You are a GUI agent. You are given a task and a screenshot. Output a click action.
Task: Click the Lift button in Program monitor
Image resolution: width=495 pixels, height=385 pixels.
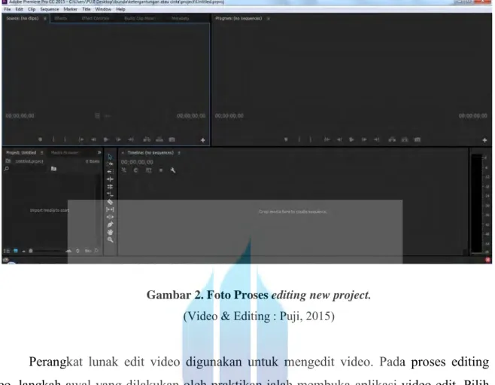coord(392,139)
